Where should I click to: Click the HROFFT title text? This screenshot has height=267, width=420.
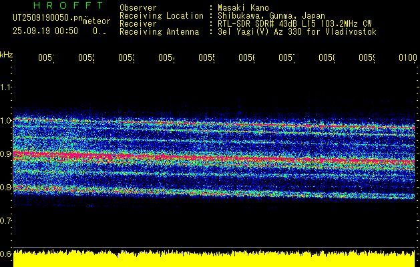click(68, 5)
